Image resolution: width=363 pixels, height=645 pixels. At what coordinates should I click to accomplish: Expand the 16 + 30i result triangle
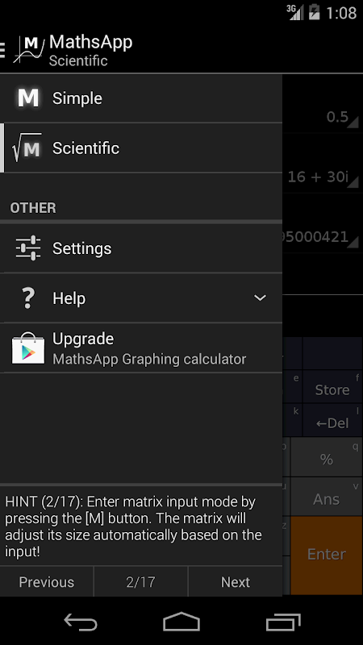353,182
